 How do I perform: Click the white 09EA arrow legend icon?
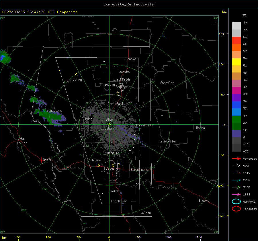[x=236, y=166]
